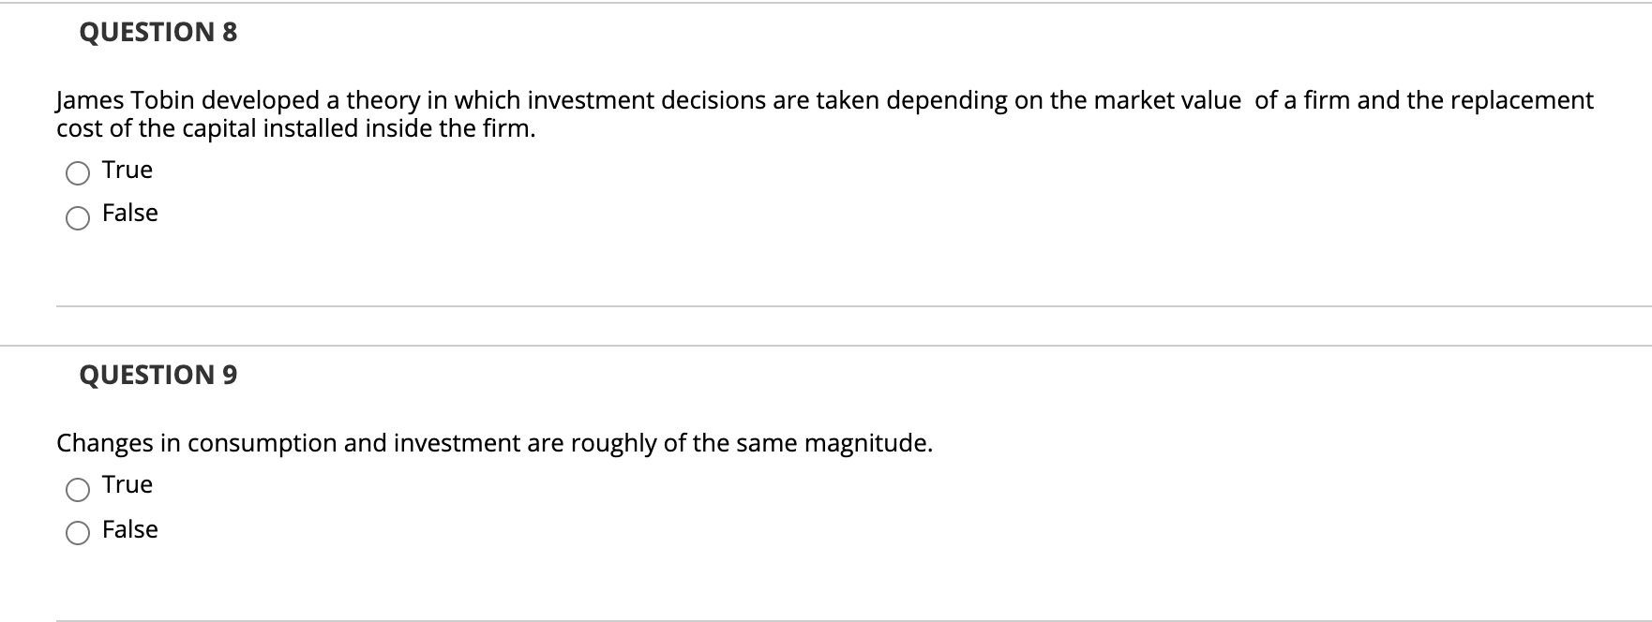Click the True label text in Question 9
Image resolution: width=1652 pixels, height=622 pixels.
point(127,484)
